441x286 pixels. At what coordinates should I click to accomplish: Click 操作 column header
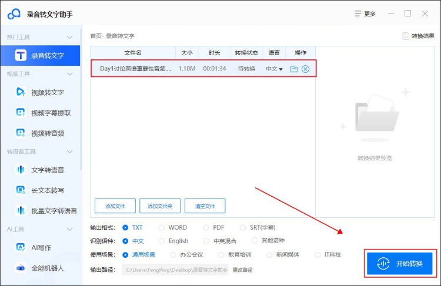(x=300, y=53)
